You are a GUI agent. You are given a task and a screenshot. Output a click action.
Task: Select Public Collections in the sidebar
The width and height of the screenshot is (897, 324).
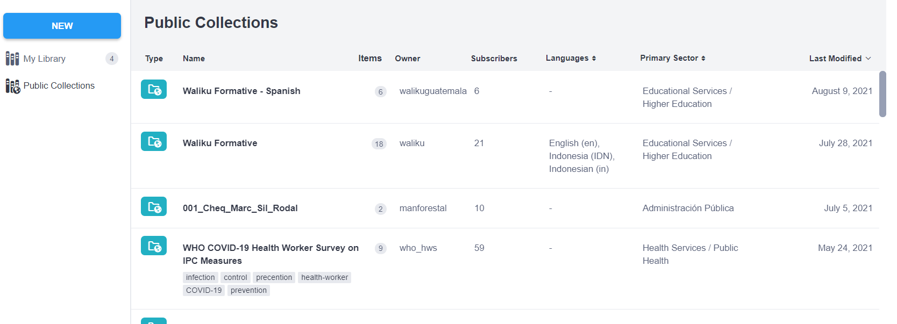click(x=59, y=85)
